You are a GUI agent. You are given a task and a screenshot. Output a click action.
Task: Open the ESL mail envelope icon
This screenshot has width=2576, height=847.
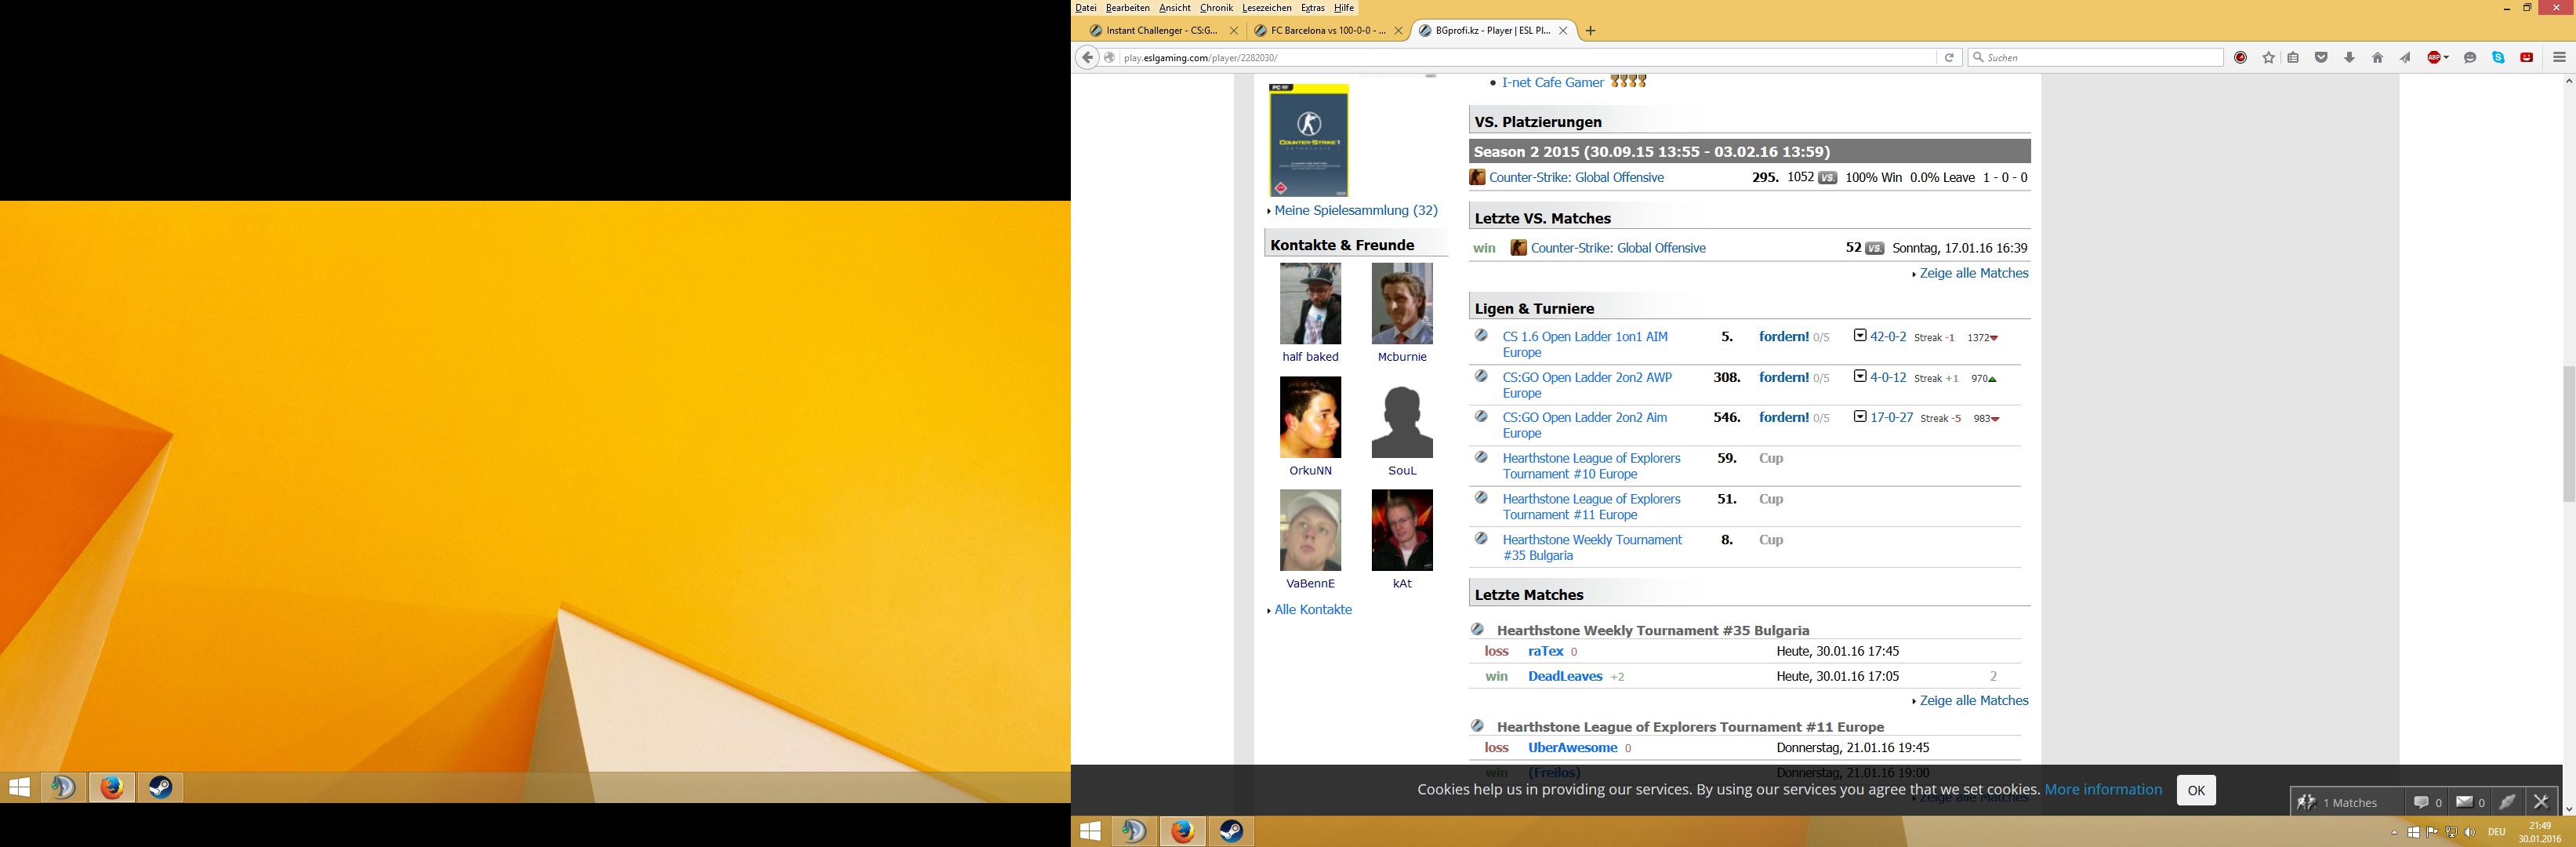(2464, 802)
